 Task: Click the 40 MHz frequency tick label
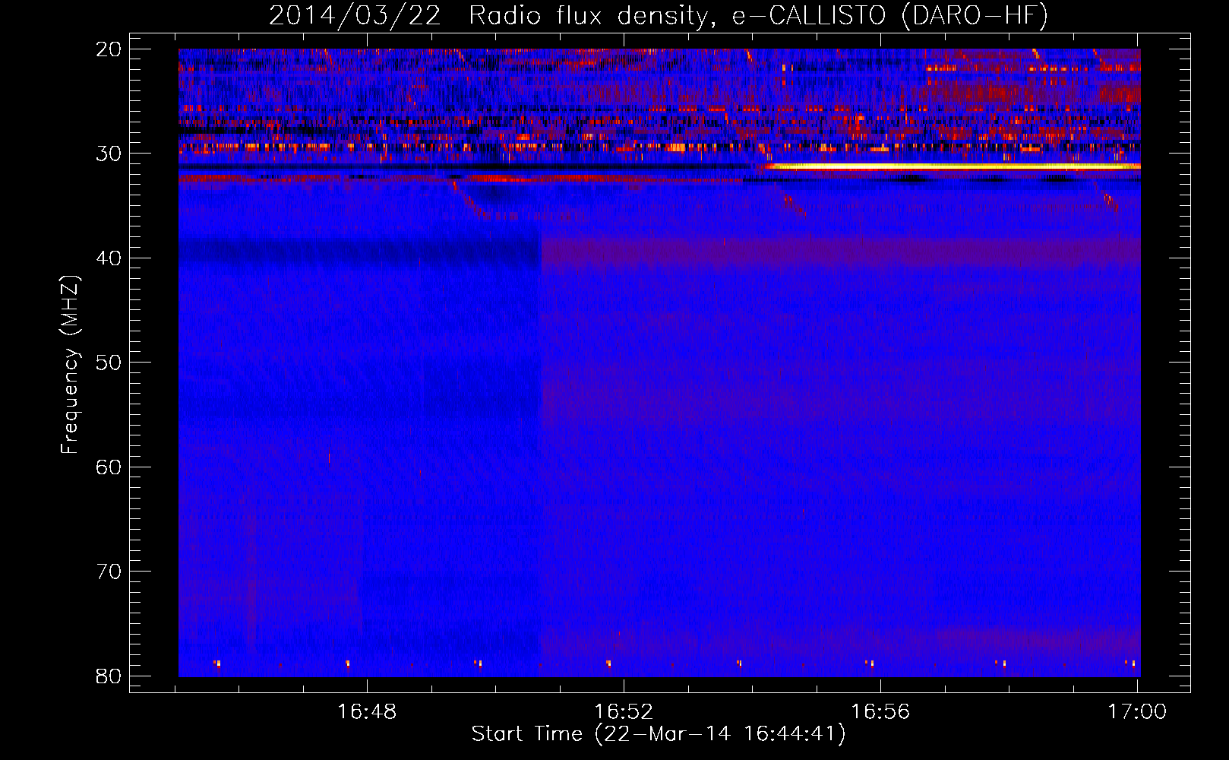(x=109, y=258)
